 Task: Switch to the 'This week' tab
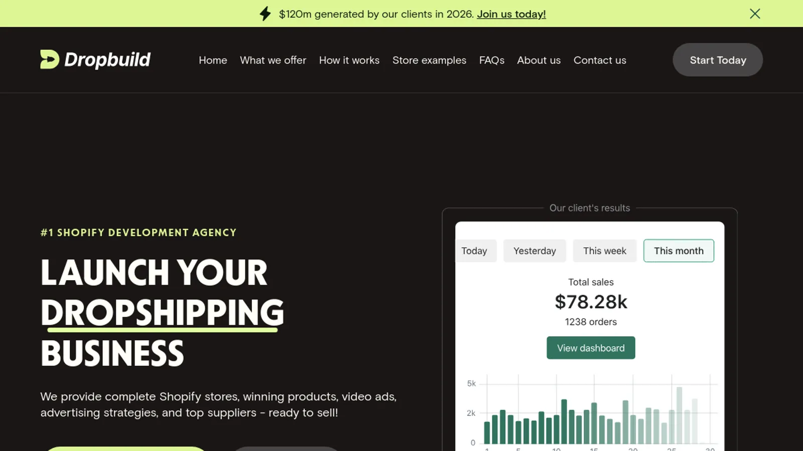pos(605,251)
